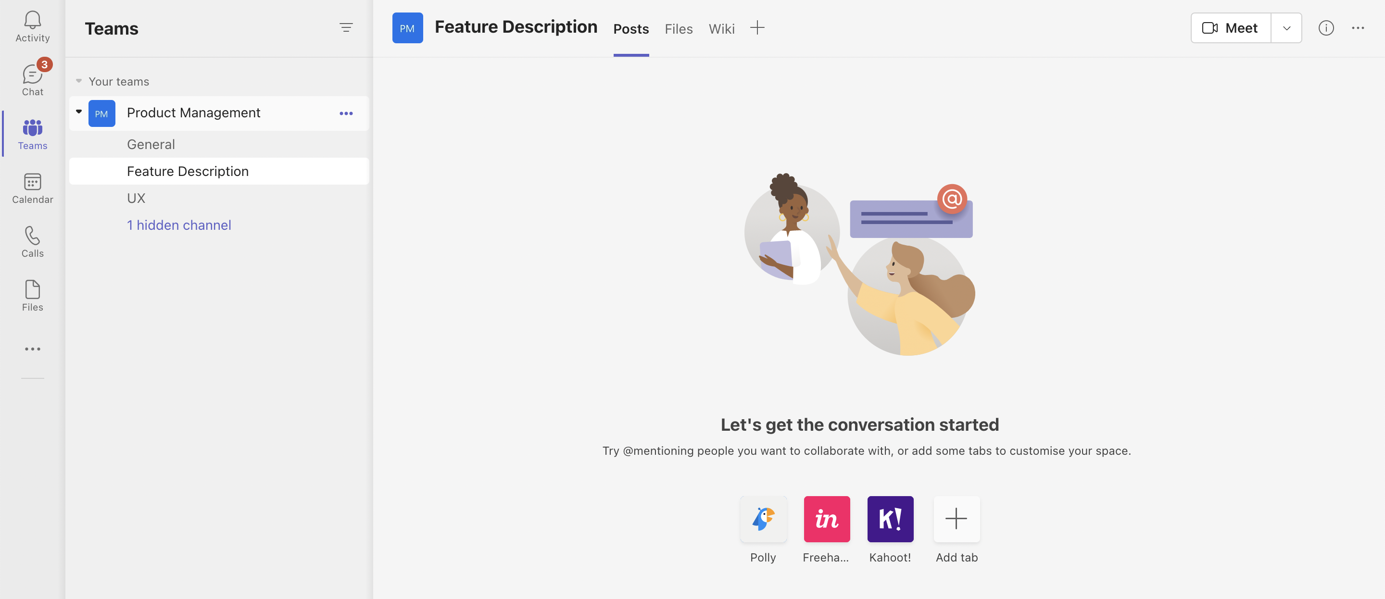Switch to the Wiki tab

pyautogui.click(x=721, y=29)
